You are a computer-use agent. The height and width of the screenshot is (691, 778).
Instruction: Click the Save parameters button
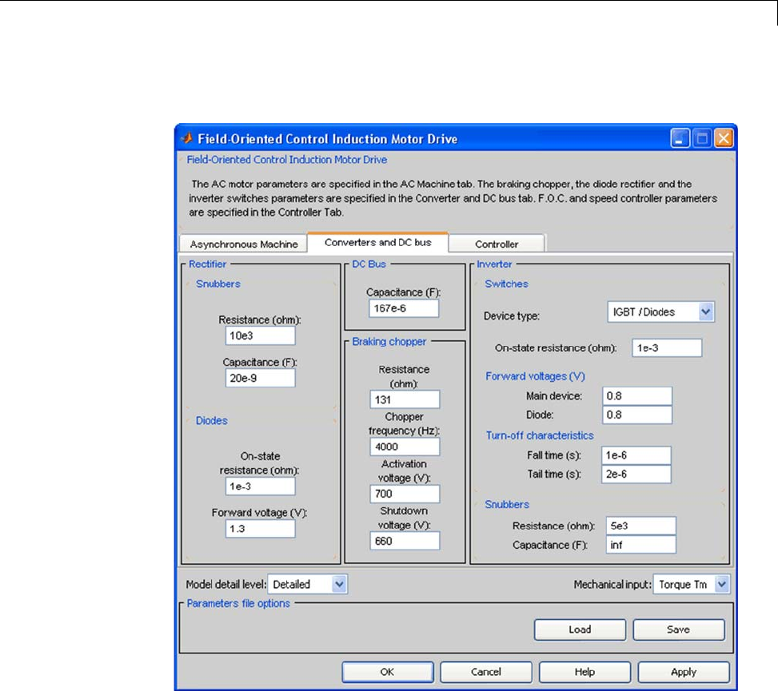678,629
